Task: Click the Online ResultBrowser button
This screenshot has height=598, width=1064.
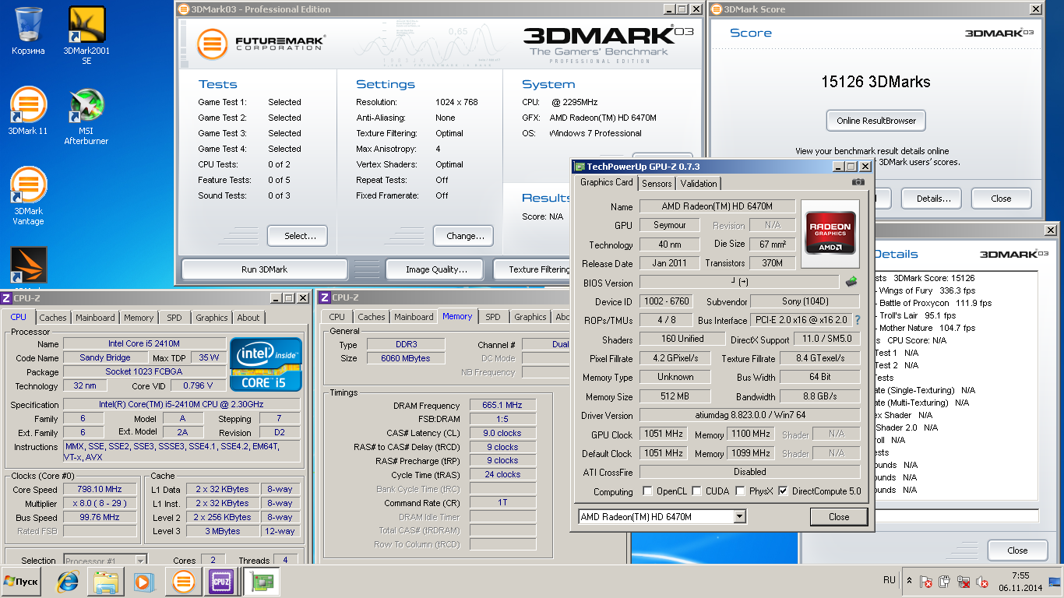Action: pos(876,121)
